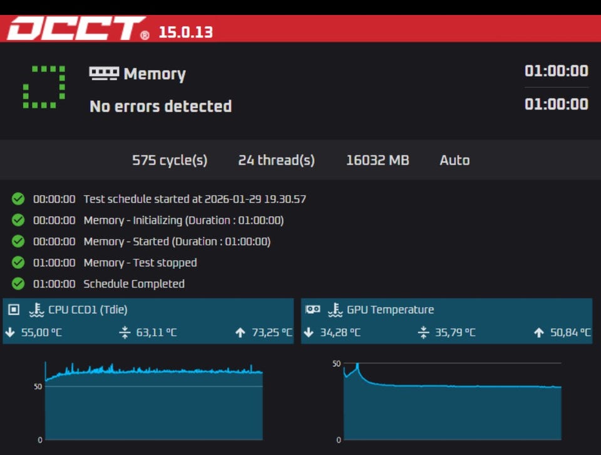The image size is (601, 455).
Task: Click the Auto setting label
Action: point(455,160)
